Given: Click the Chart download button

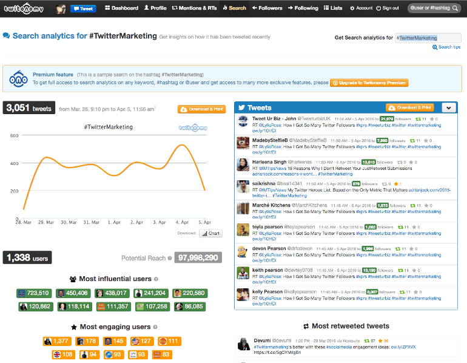Looking at the screenshot, I should (211, 233).
